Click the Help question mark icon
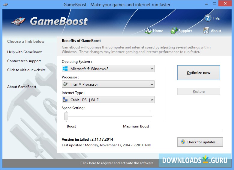This screenshot has height=170, width=234. [208, 18]
